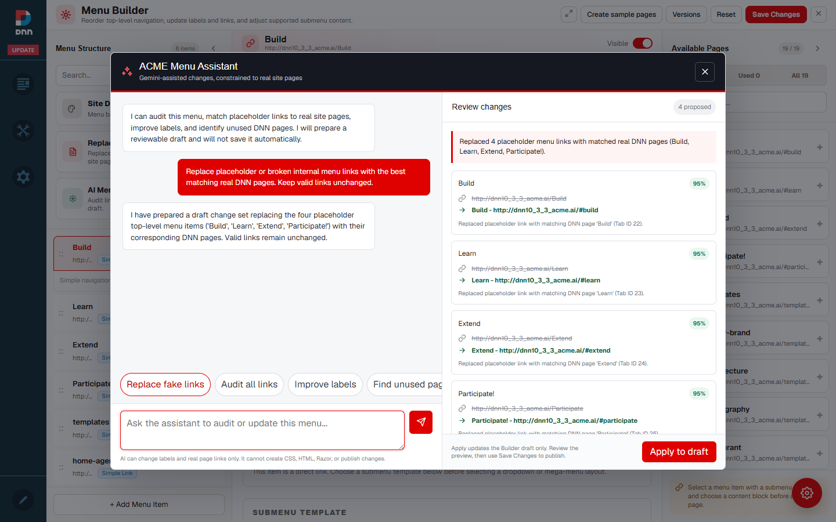Click the 95% badge on Learn change

[x=699, y=254]
